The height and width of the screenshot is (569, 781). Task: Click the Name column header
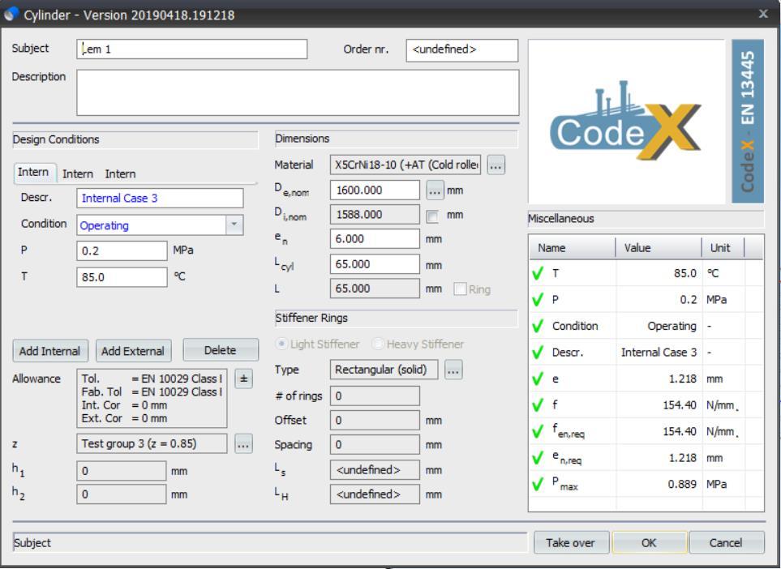click(573, 247)
